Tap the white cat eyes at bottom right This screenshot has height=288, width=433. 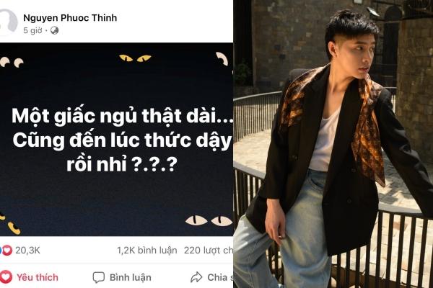click(x=209, y=221)
